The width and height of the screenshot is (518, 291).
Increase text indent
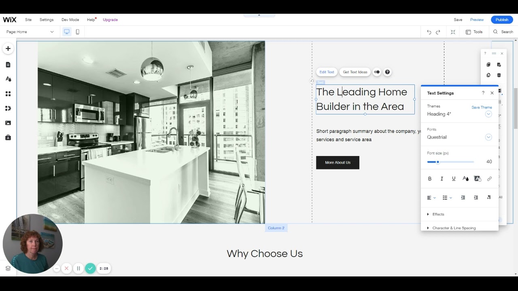476,198
